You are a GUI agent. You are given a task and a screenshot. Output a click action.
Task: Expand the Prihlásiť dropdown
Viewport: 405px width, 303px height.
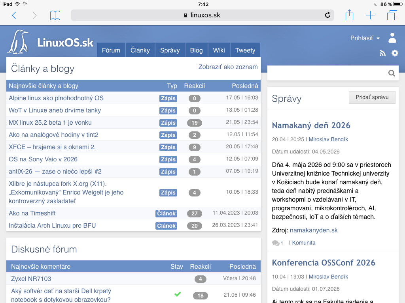[x=365, y=38]
